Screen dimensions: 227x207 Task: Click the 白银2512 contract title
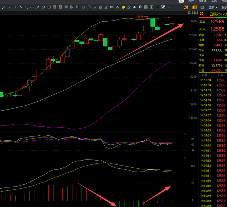tap(218, 14)
